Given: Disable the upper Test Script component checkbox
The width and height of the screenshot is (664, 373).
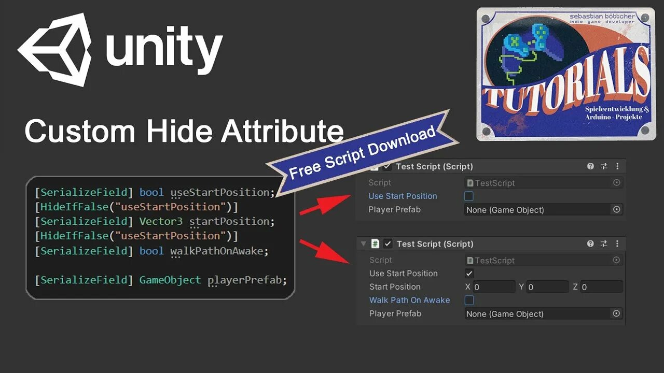Looking at the screenshot, I should coord(388,166).
